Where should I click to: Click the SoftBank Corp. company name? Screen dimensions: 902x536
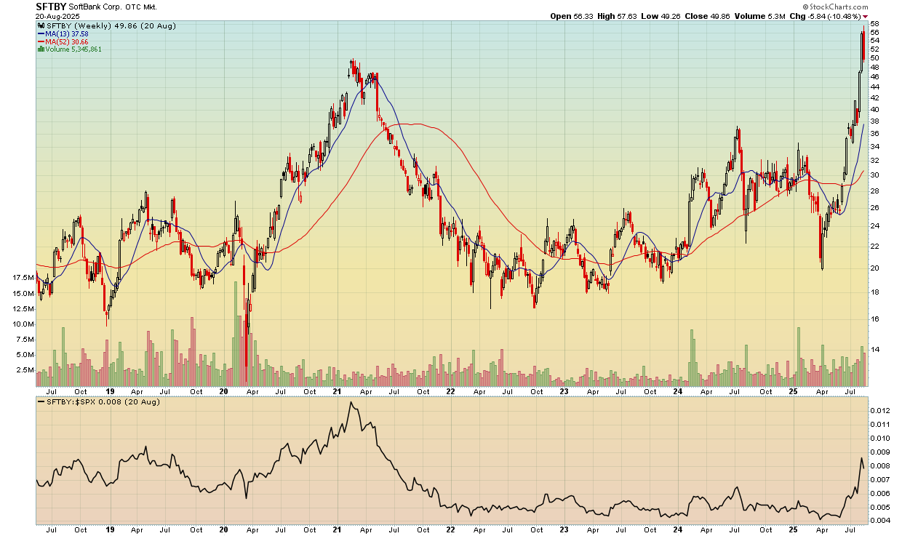(96, 7)
